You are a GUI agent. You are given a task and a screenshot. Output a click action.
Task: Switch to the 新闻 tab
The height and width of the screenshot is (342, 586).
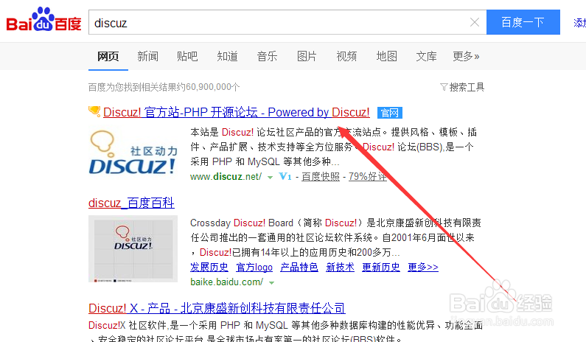point(147,57)
